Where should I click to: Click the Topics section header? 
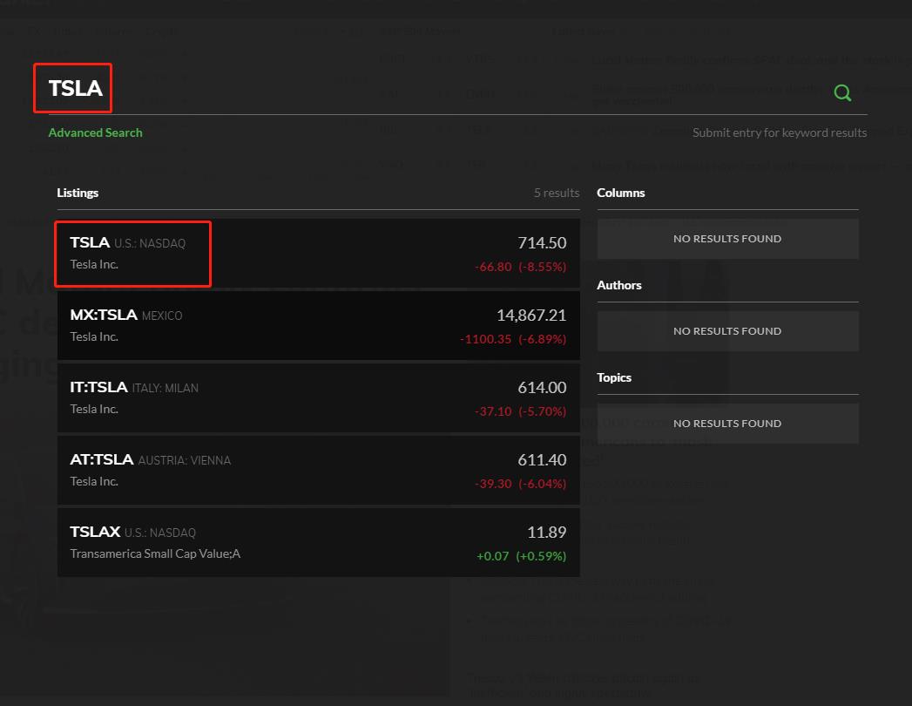click(x=614, y=377)
